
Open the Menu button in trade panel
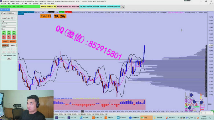13,45
